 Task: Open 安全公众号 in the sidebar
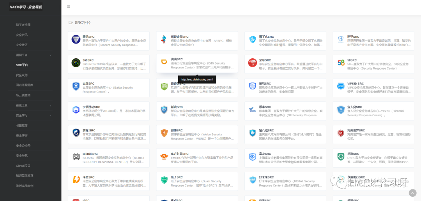(23, 145)
